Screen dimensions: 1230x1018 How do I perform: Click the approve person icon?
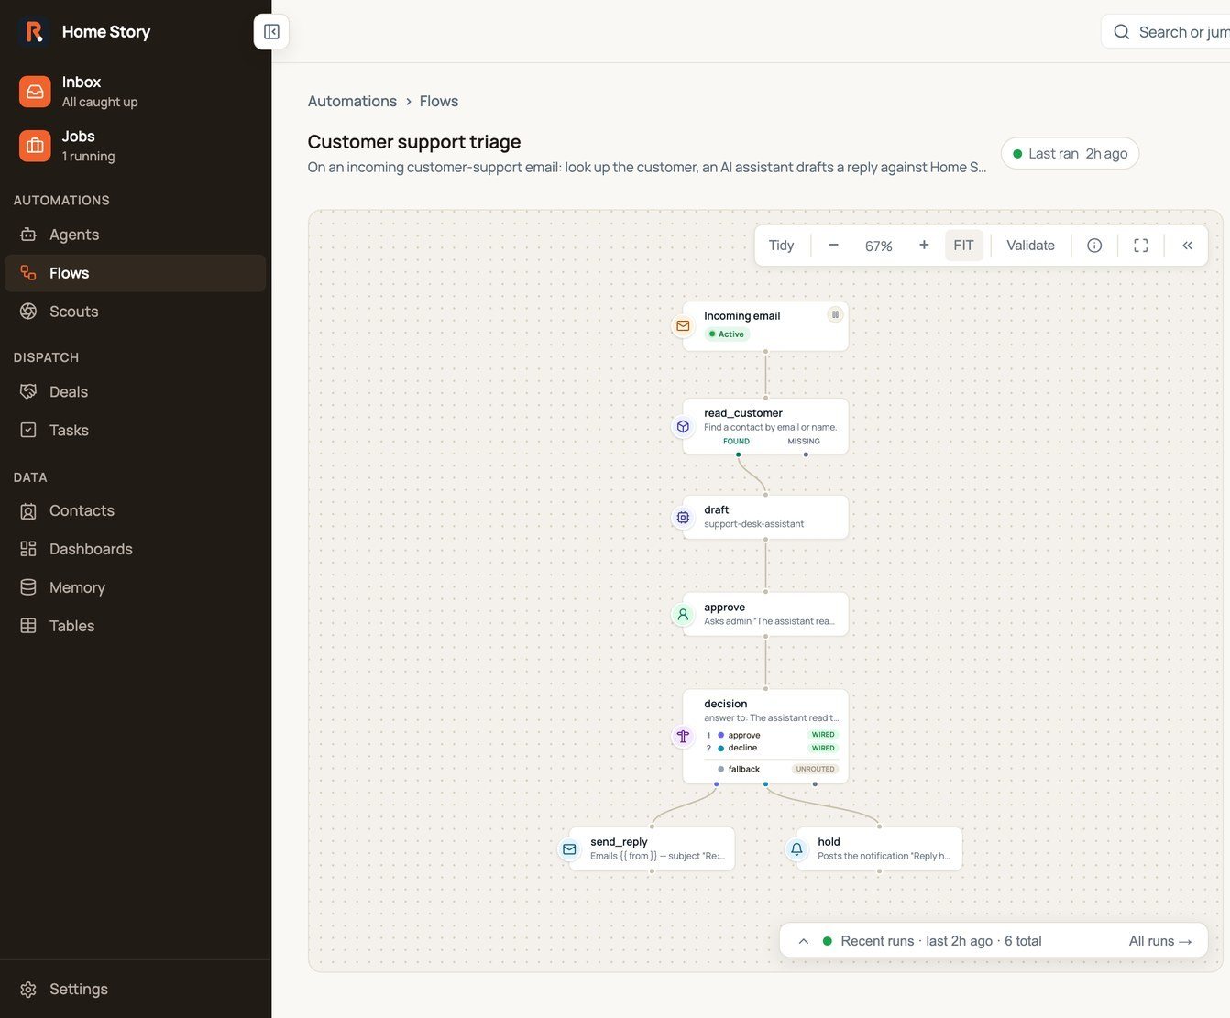[x=683, y=615]
